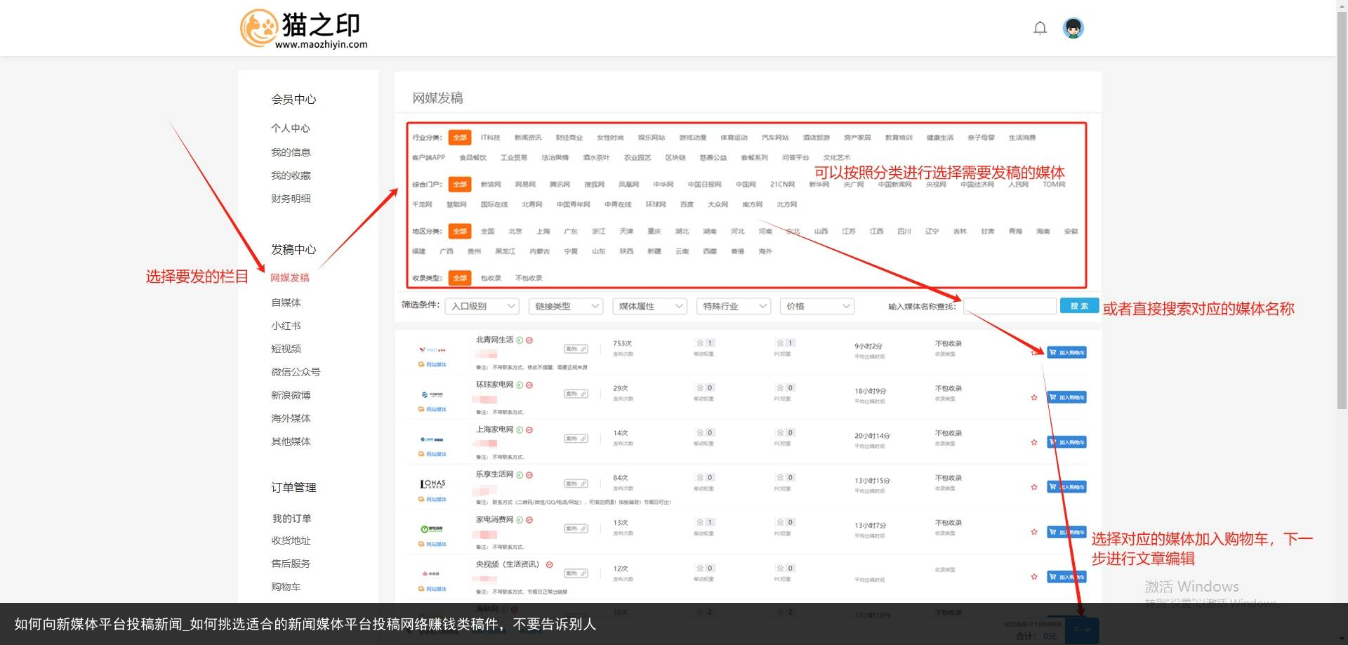1348x645 pixels.
Task: Click the page vertical scrollbar
Action: [1342, 211]
